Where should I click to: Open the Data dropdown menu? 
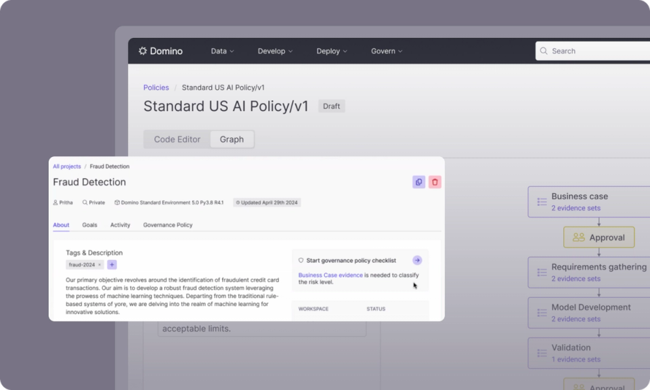point(222,51)
